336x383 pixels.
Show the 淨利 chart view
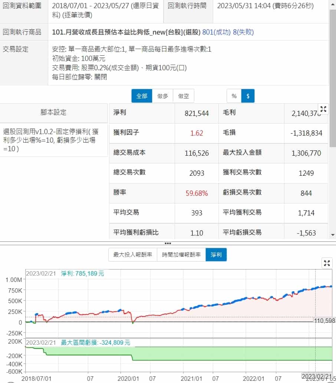coord(216,255)
